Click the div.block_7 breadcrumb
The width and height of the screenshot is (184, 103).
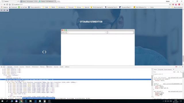pos(11,98)
